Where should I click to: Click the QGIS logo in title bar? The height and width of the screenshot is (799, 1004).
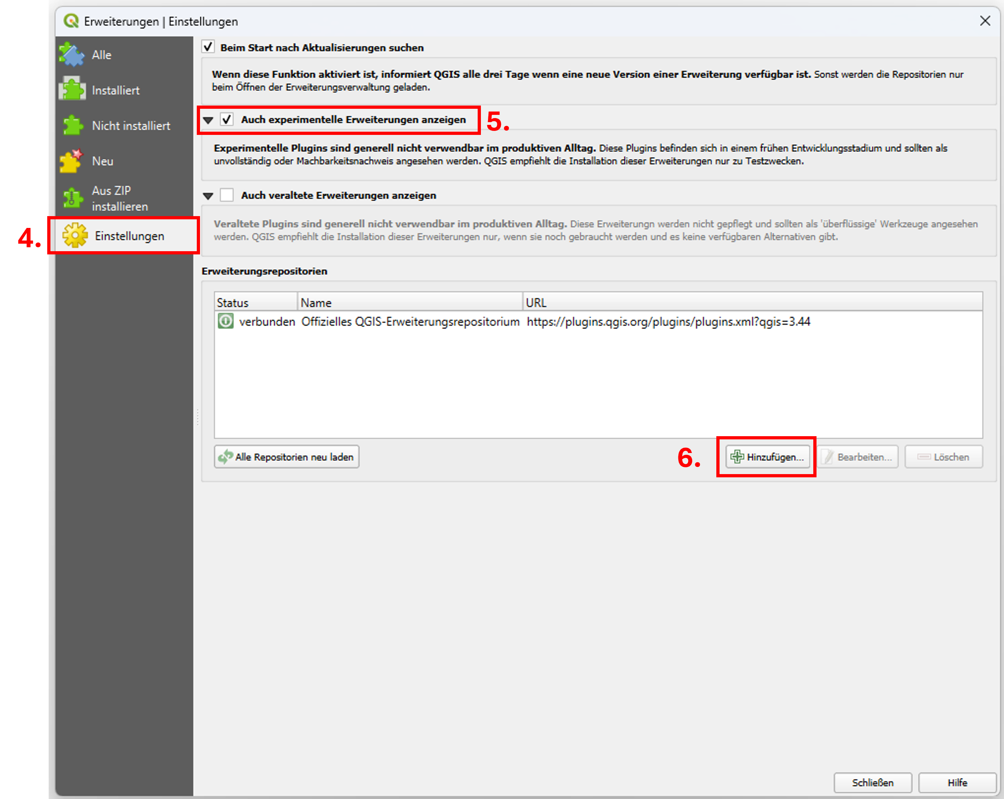tap(71, 21)
